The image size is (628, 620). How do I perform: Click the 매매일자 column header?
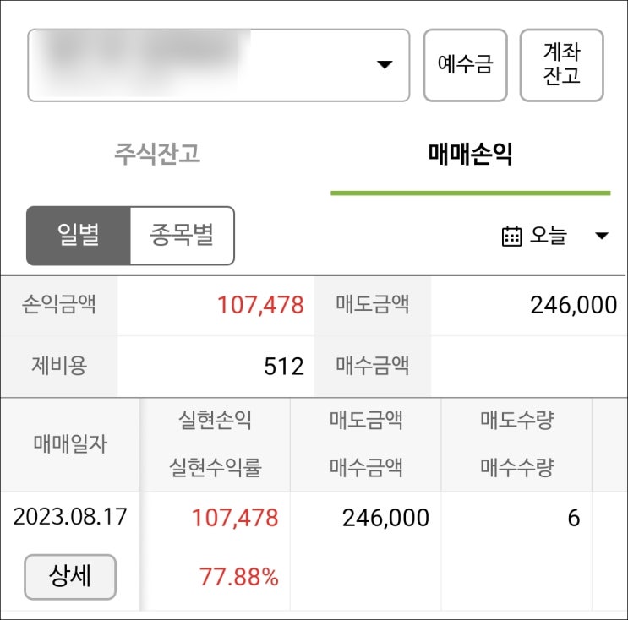pos(70,444)
